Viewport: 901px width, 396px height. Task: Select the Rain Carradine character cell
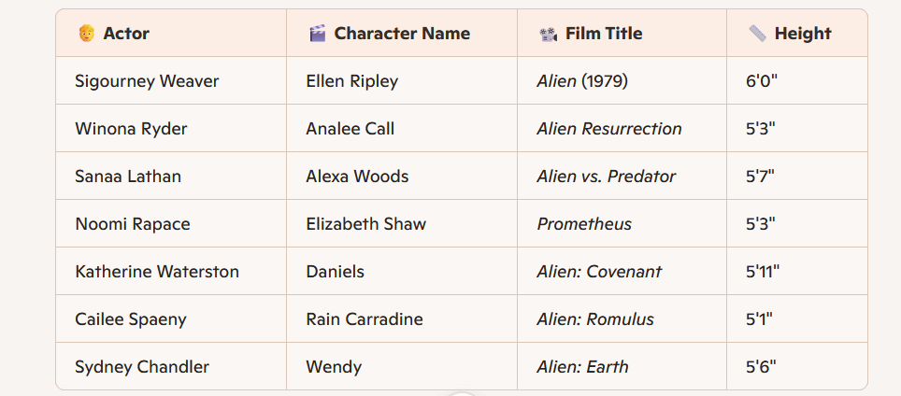[402, 319]
